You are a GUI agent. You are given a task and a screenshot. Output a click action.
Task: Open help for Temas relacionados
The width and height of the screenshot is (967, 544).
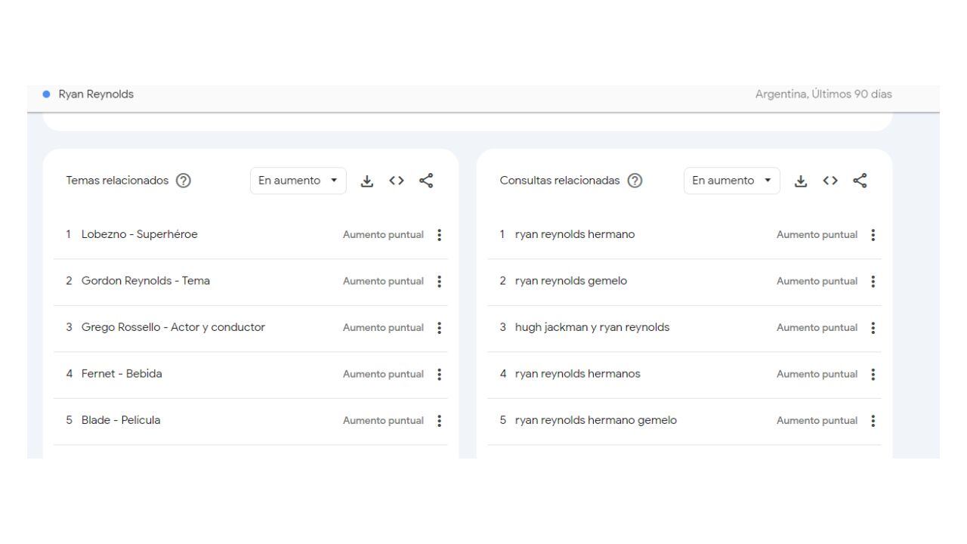[183, 181]
